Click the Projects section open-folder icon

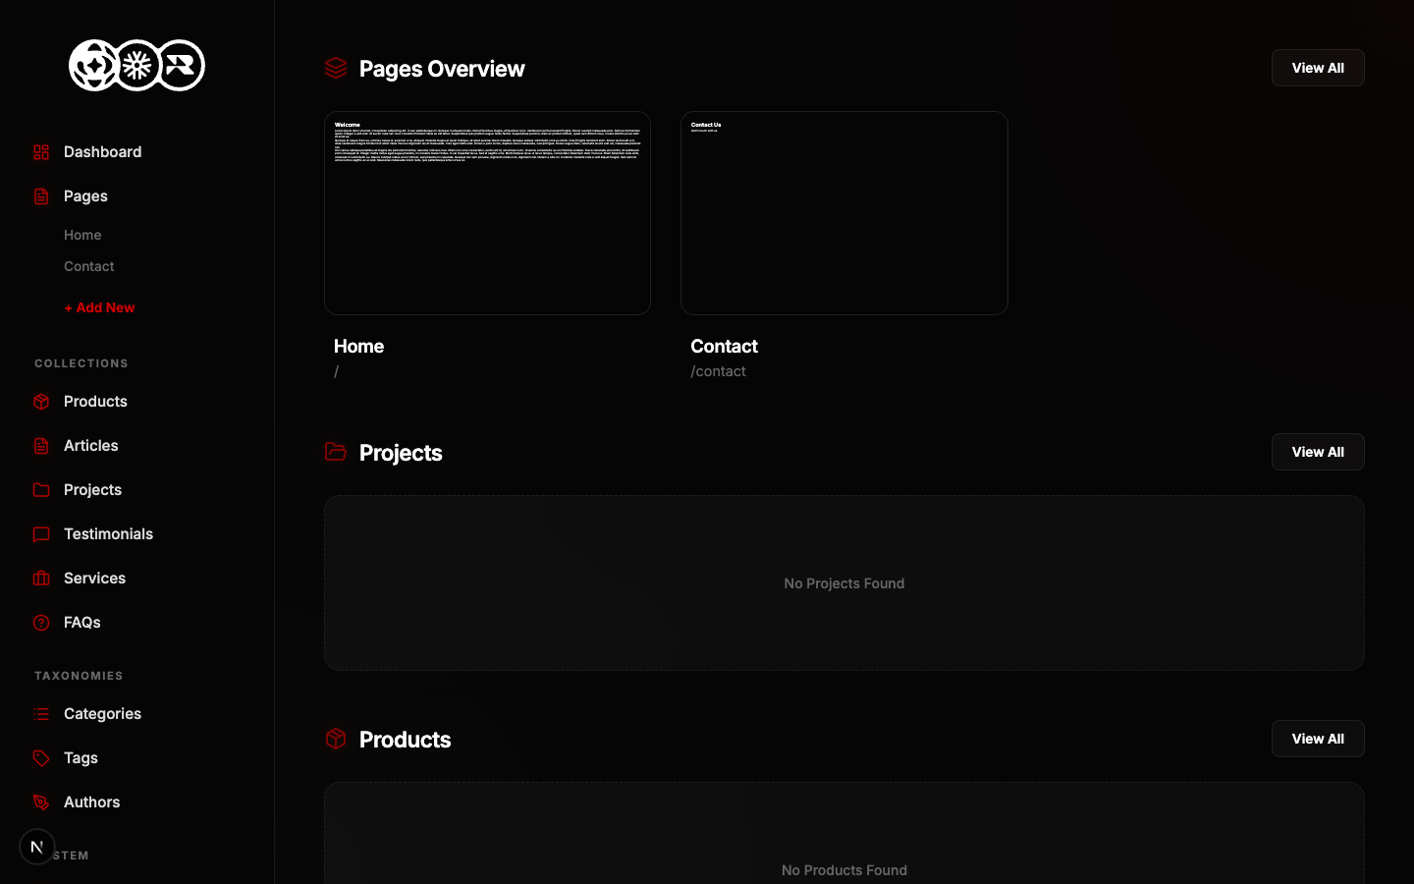[x=336, y=452]
